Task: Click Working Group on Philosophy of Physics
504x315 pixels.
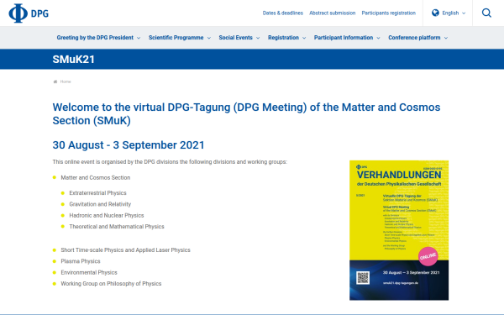Action: pyautogui.click(x=111, y=284)
